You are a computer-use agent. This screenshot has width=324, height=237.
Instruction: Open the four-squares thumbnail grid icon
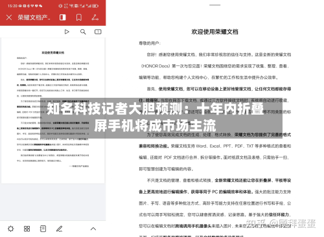click(27, 229)
